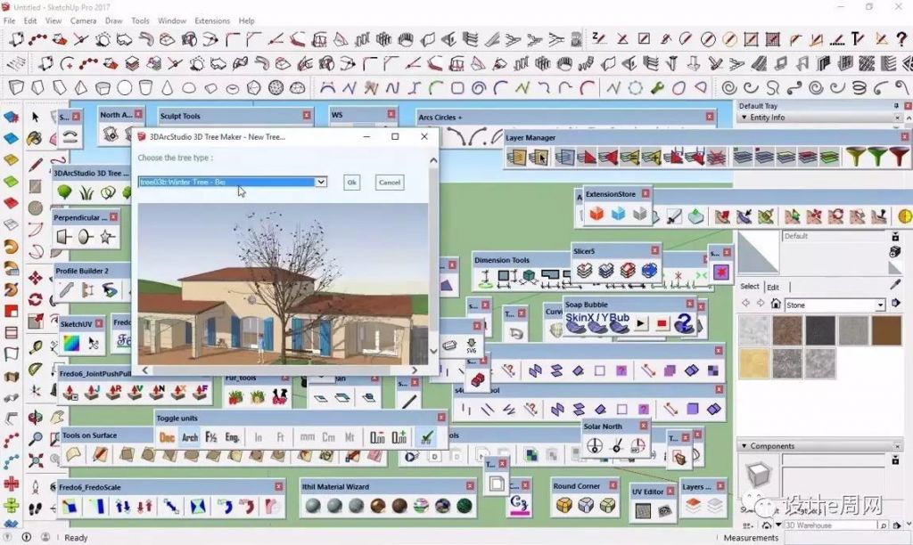Close the Layer Manager toolbar

[x=905, y=136]
